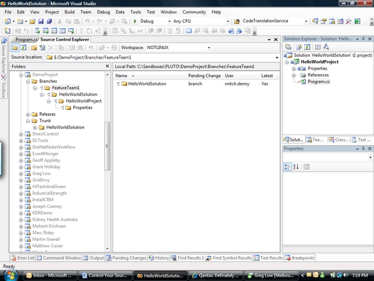Open the Any CPU platform dropdown
The height and width of the screenshot is (281, 374).
pos(228,21)
